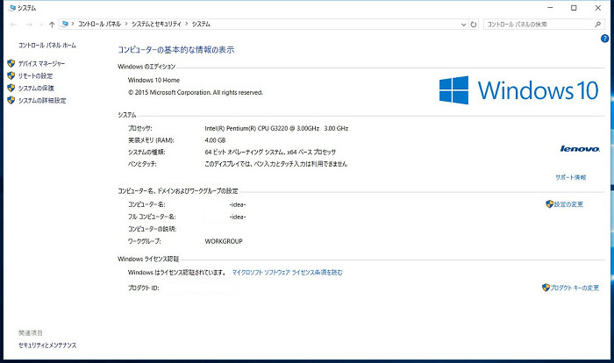
Task: Click the blue help question mark icon
Action: coord(604,39)
